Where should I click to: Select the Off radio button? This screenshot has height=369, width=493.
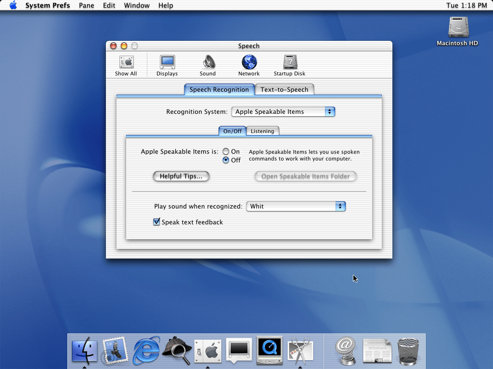(x=226, y=160)
